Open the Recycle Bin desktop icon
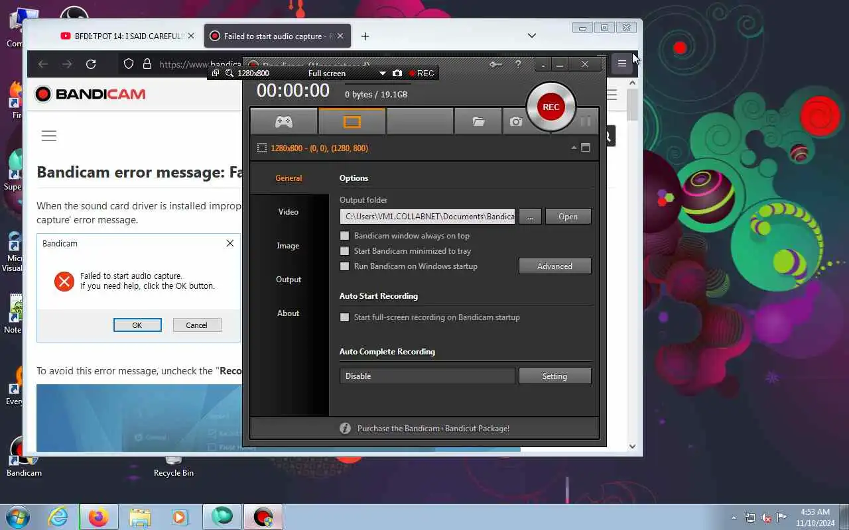 pos(174,466)
